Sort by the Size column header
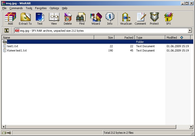This screenshot has width=195, height=136. tap(104, 37)
